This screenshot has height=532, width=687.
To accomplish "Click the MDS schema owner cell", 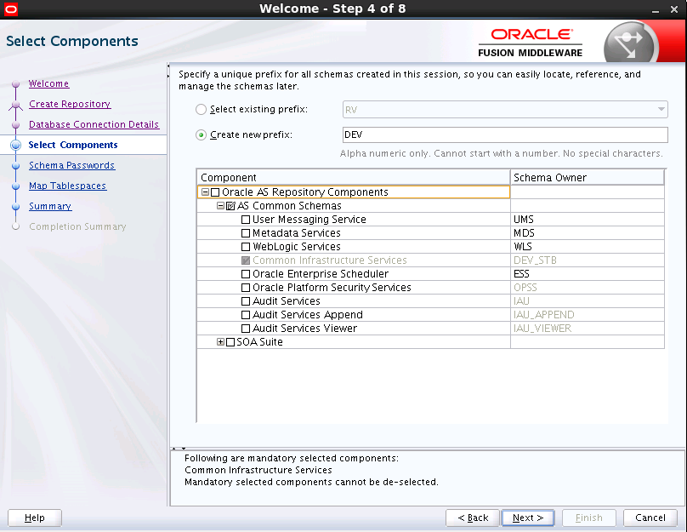I will pos(588,233).
